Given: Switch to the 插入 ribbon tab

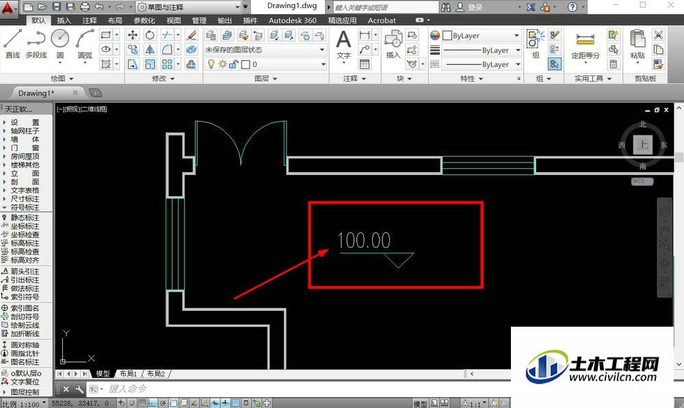Looking at the screenshot, I should pyautogui.click(x=64, y=21).
